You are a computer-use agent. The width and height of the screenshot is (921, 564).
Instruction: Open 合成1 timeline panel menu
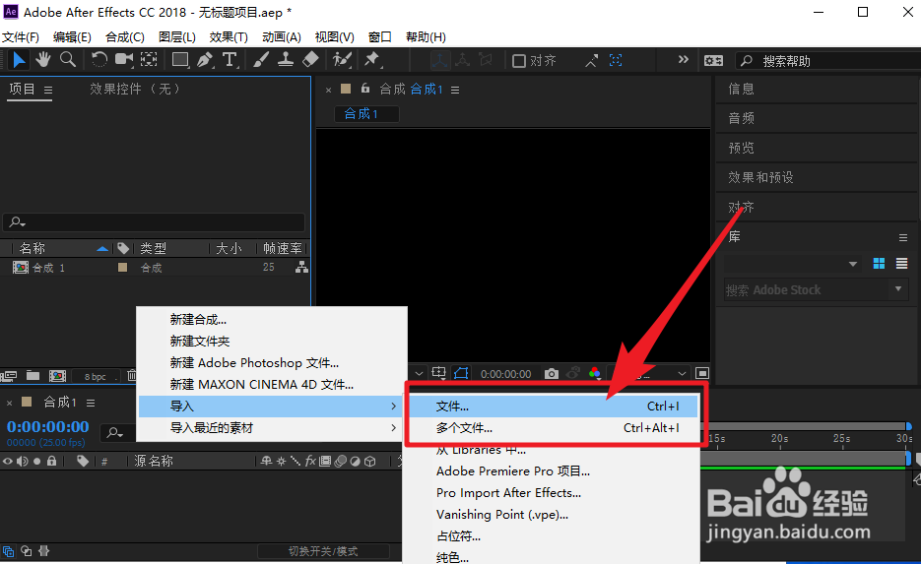[x=91, y=403]
